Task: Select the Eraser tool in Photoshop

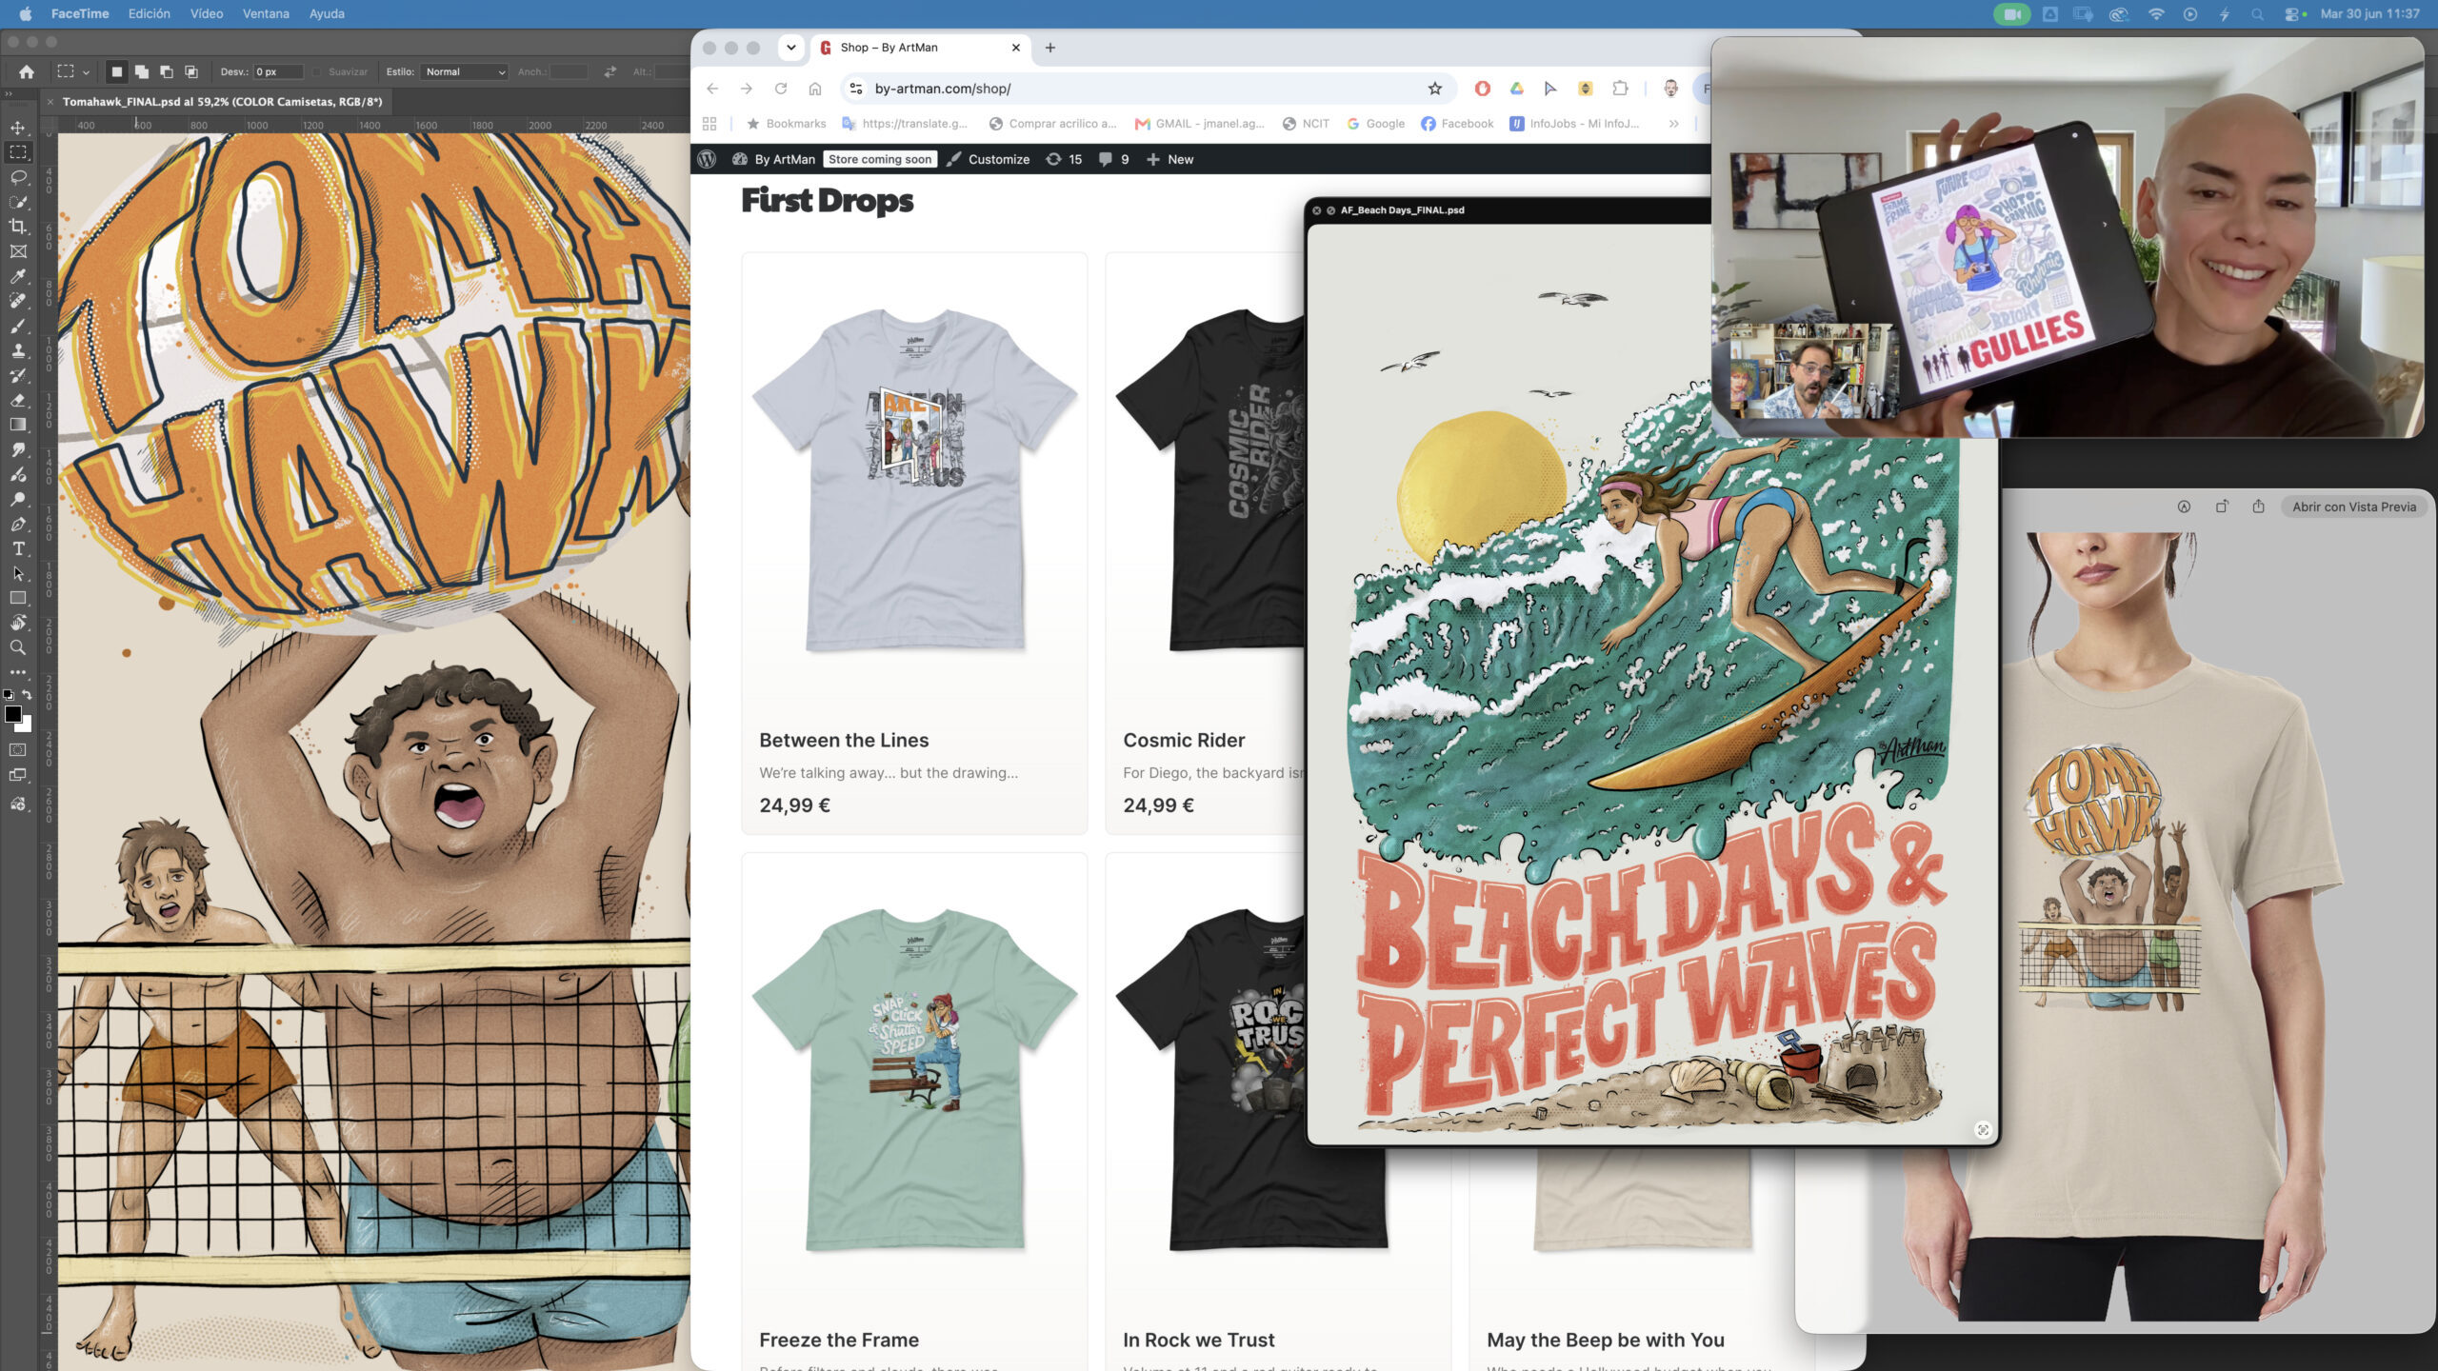Action: [x=18, y=400]
